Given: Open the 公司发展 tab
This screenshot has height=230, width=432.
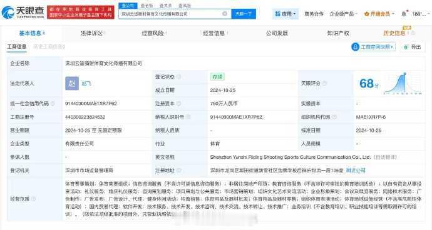Looking at the screenshot, I should [x=277, y=33].
